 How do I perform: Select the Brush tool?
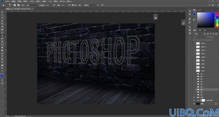2,33
